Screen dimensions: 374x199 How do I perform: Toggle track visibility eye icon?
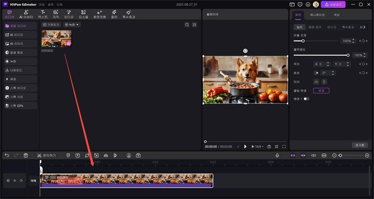point(14,181)
